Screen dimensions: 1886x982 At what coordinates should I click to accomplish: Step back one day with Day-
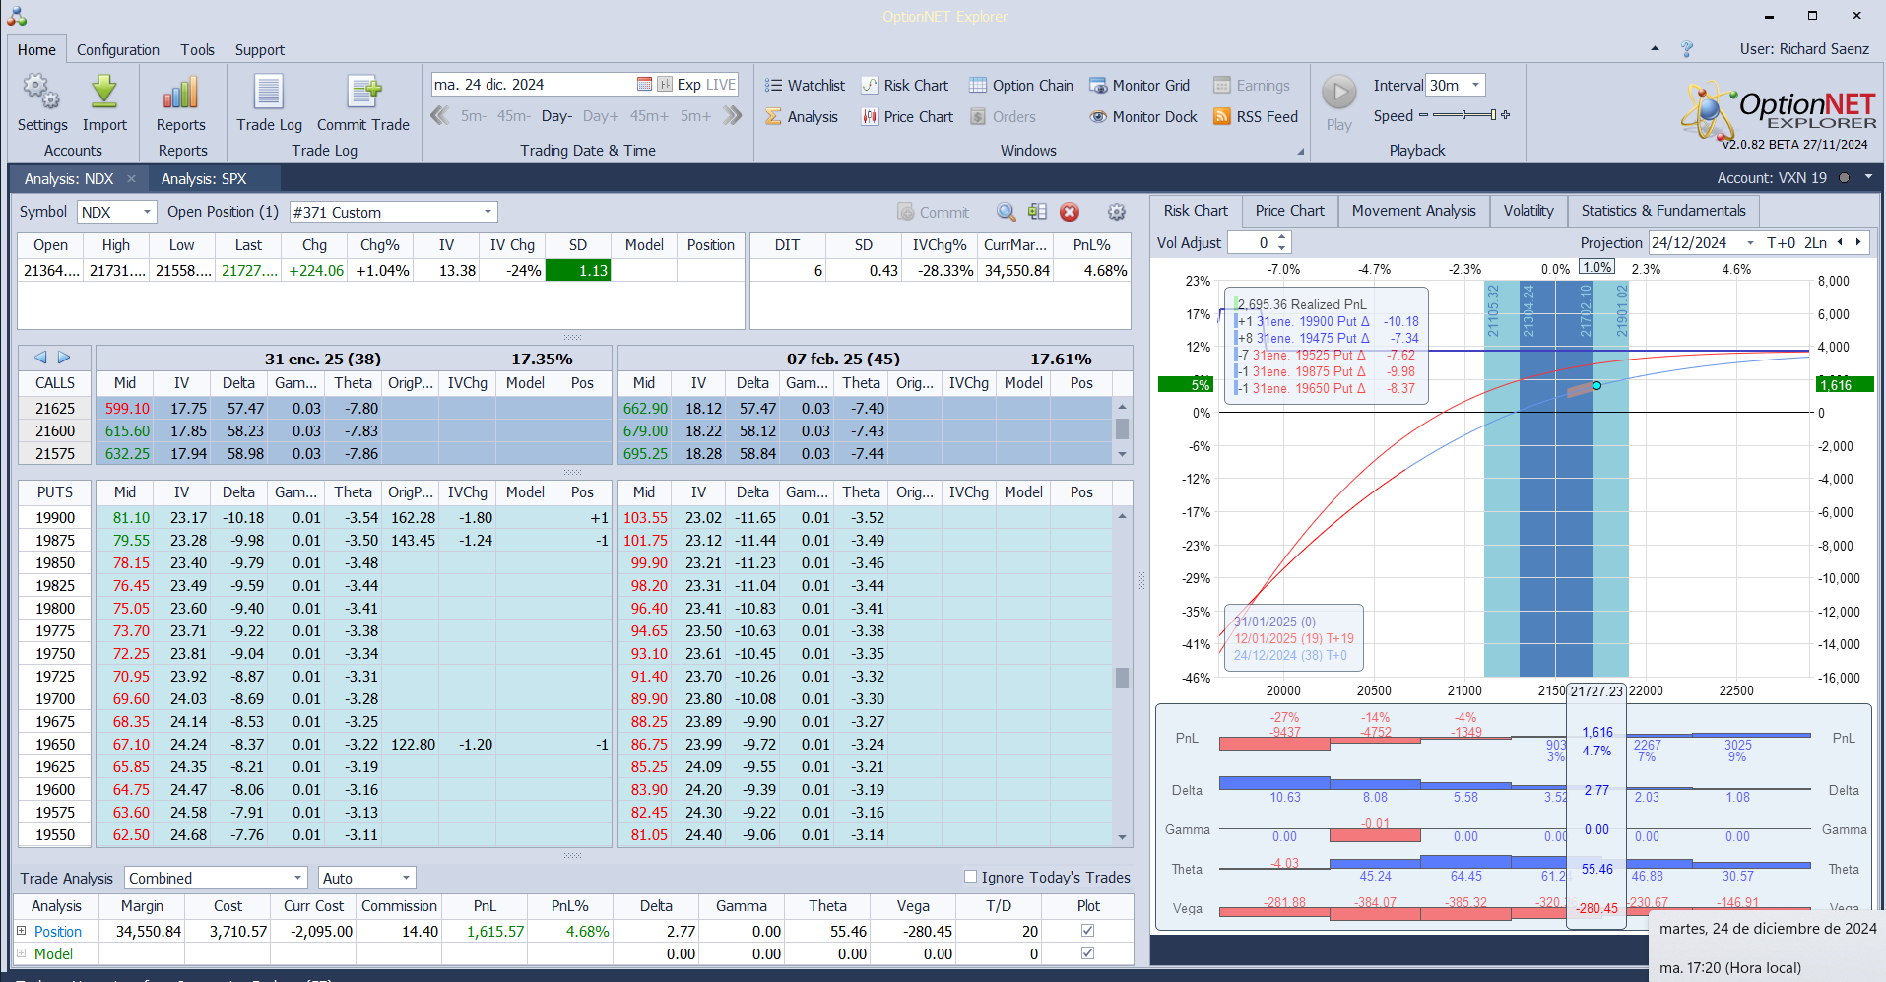pos(557,116)
